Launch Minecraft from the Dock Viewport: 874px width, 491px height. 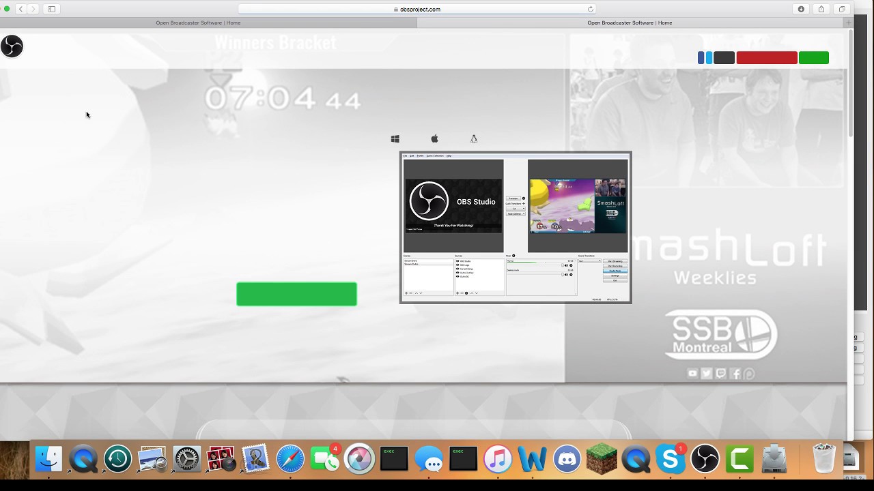[602, 459]
